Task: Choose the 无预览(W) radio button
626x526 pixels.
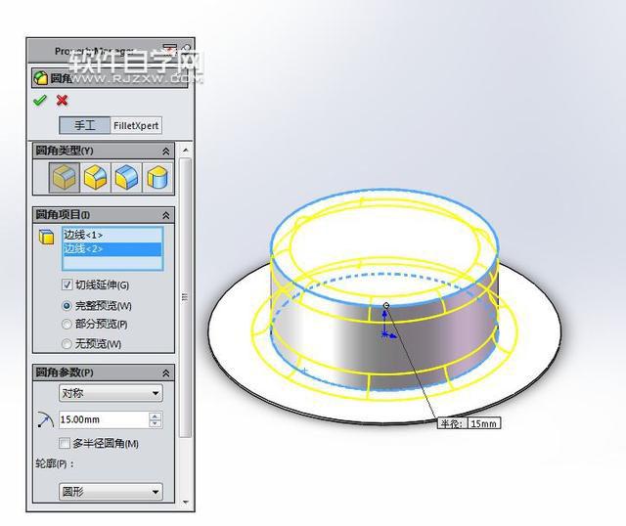Action: point(67,343)
